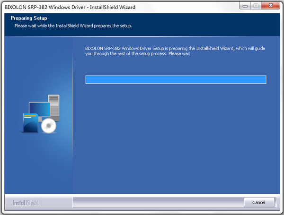Click the setup progress bar
The width and height of the screenshot is (284, 215).
(x=176, y=79)
